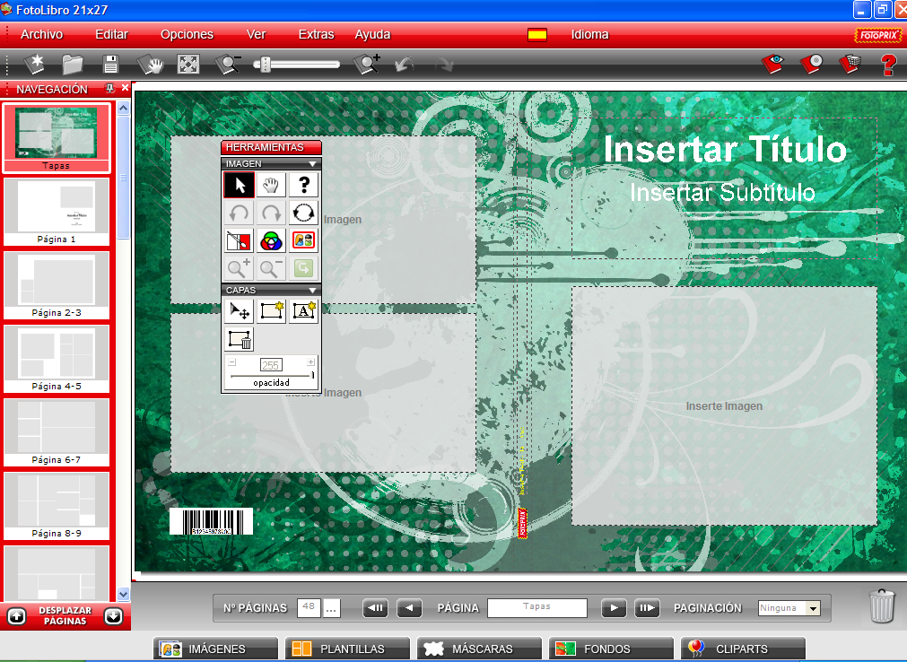The image size is (907, 662).
Task: Adjust the opacidad slider handle
Action: tap(313, 375)
